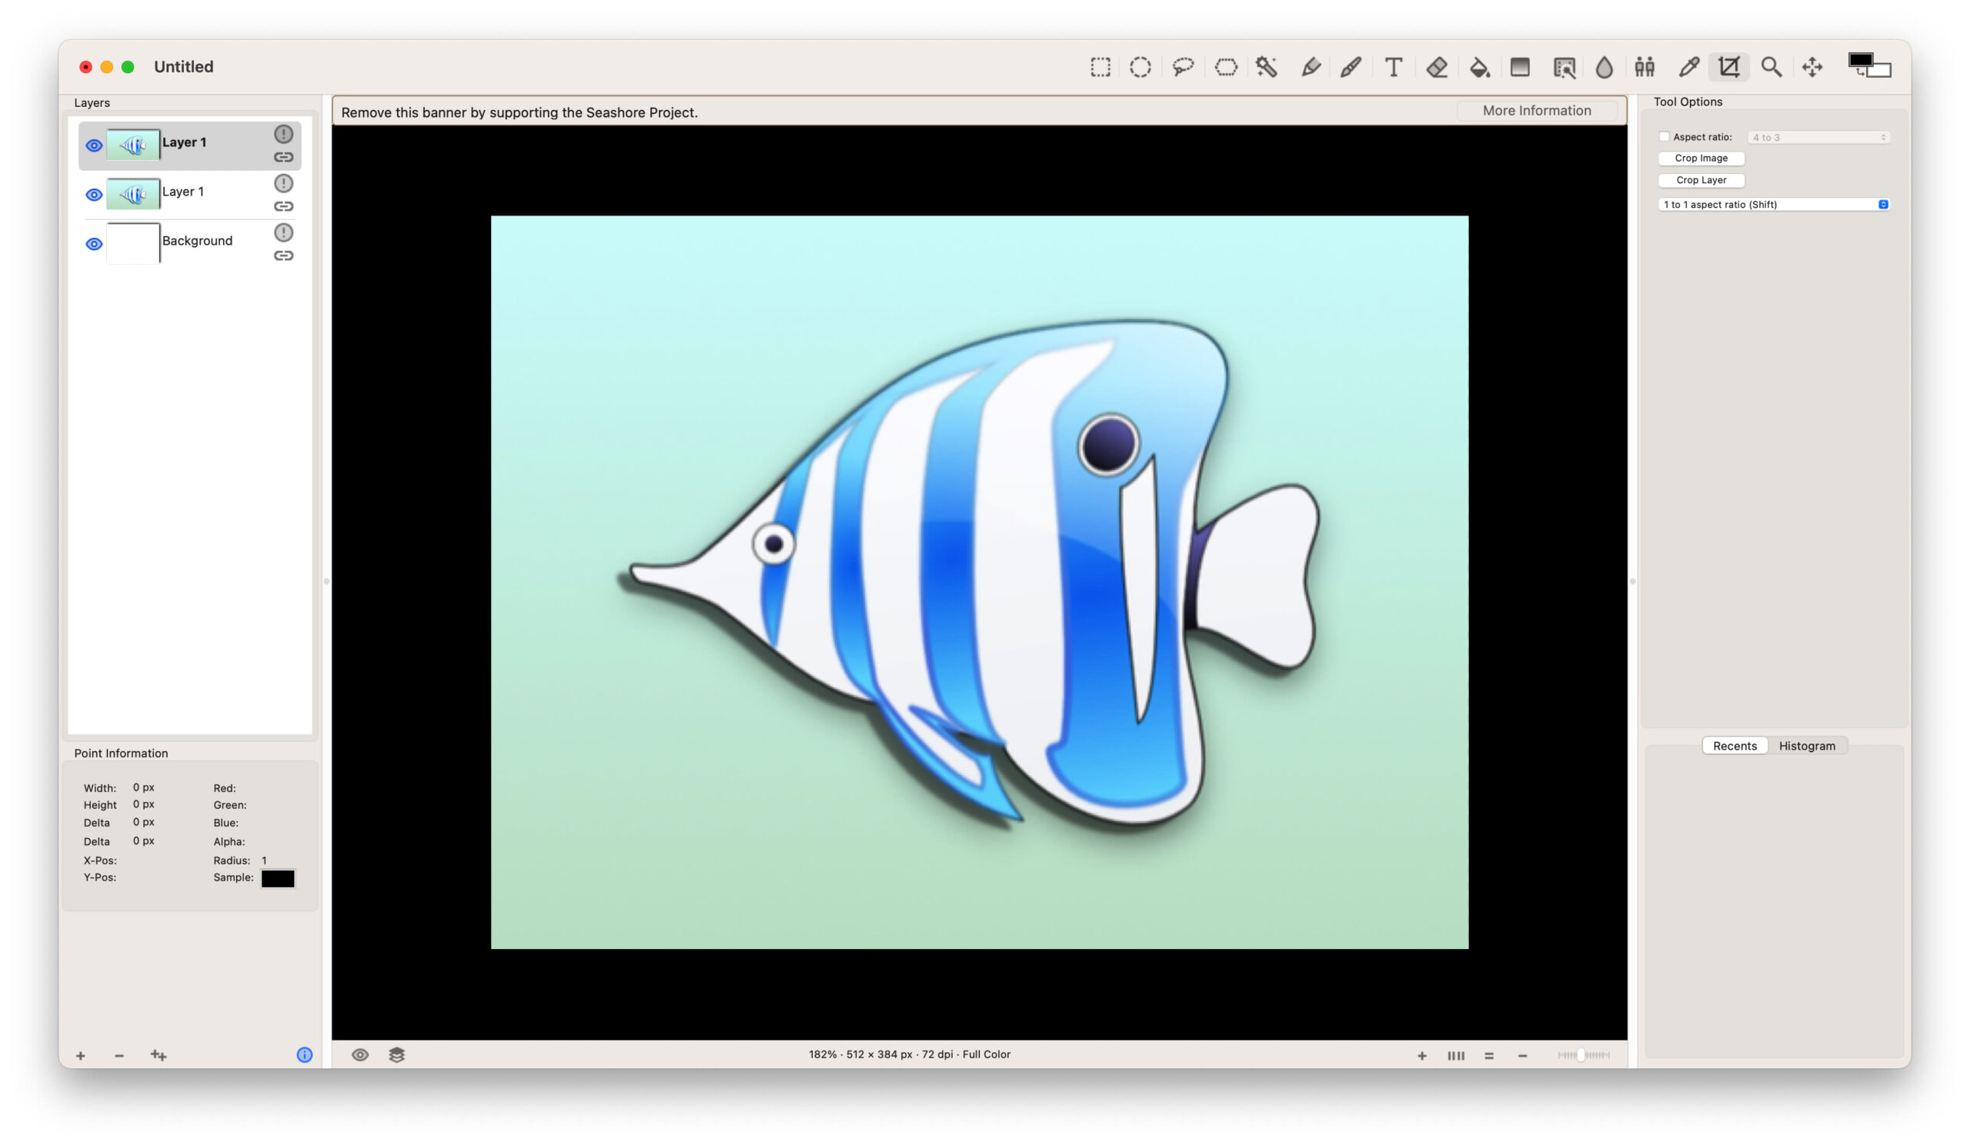This screenshot has width=1970, height=1146.
Task: Hide the Background layer
Action: [x=94, y=245]
